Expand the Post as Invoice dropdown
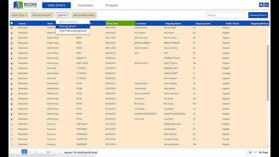This screenshot has height=157, width=279. click(x=42, y=15)
